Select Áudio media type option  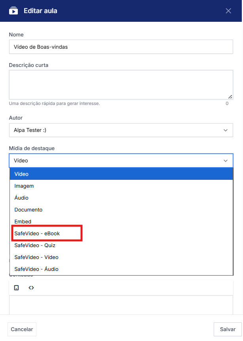pyautogui.click(x=121, y=198)
